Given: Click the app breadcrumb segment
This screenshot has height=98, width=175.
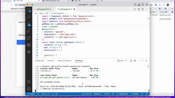Looking at the screenshot, I should pos(41,13).
